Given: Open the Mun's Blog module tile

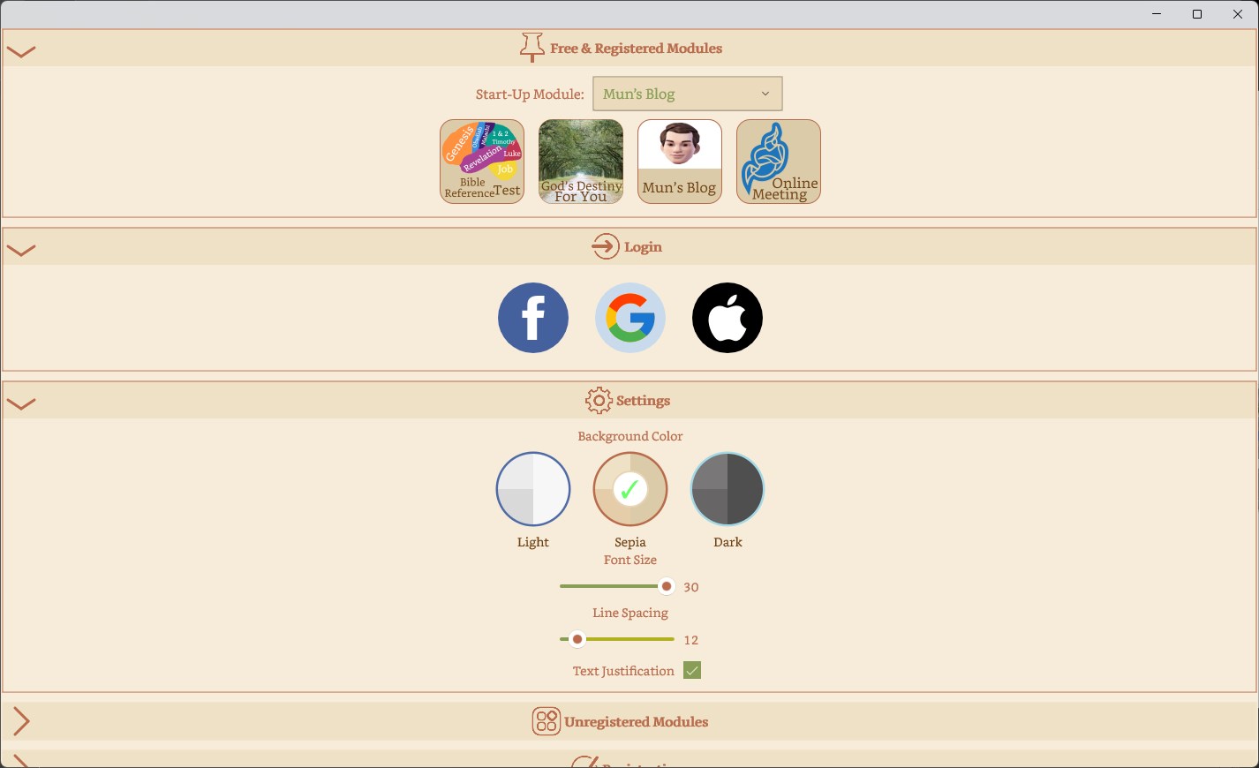Looking at the screenshot, I should tap(680, 162).
